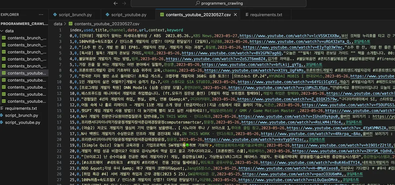Click line number 13 in the gutter

coord(59,99)
